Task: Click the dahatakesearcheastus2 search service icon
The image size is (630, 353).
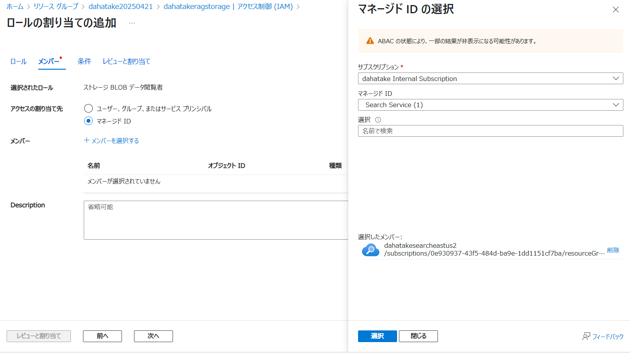Action: point(371,250)
